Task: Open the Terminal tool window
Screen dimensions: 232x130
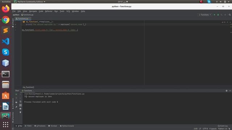Action: (53, 126)
